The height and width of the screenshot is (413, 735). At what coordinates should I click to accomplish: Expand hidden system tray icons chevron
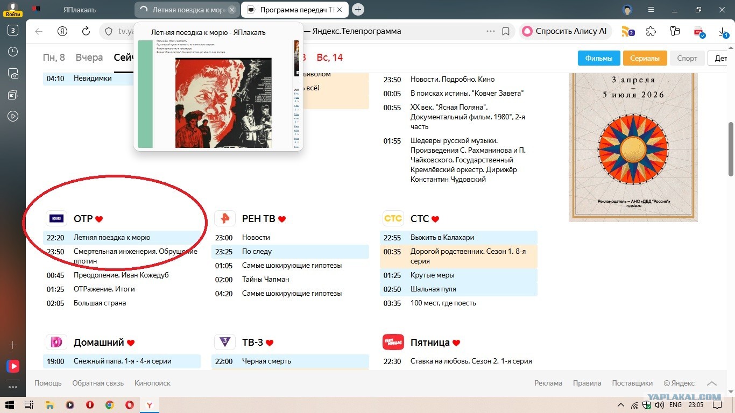pos(621,405)
